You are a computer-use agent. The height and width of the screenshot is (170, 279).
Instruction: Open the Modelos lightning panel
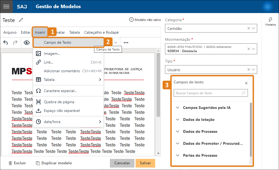[270, 21]
